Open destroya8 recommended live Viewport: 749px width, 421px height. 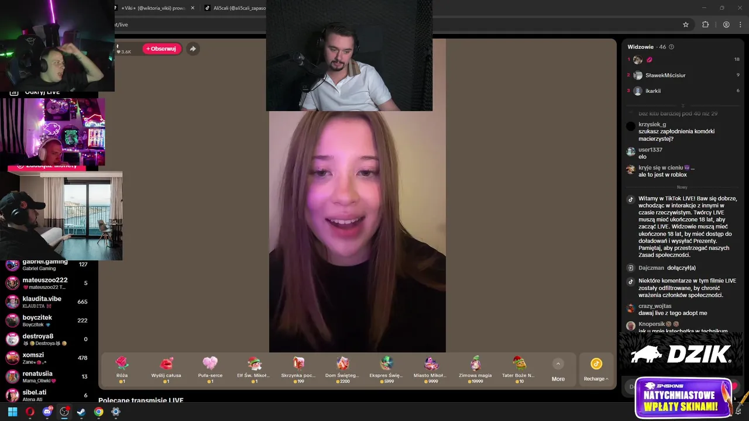[x=47, y=339]
